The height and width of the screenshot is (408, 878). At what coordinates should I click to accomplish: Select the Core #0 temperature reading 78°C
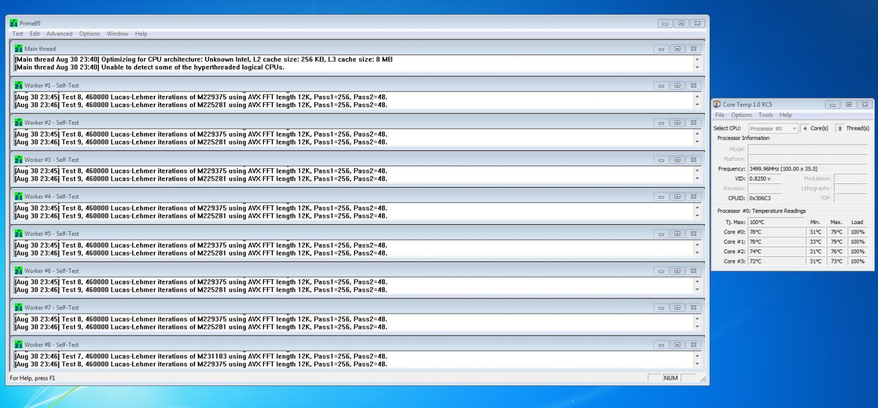tap(776, 232)
